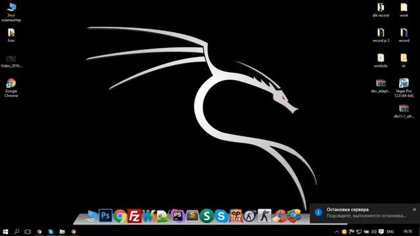Viewport: 420px width, 236px height.
Task: Select the record js 2 folder
Action: coord(381,35)
